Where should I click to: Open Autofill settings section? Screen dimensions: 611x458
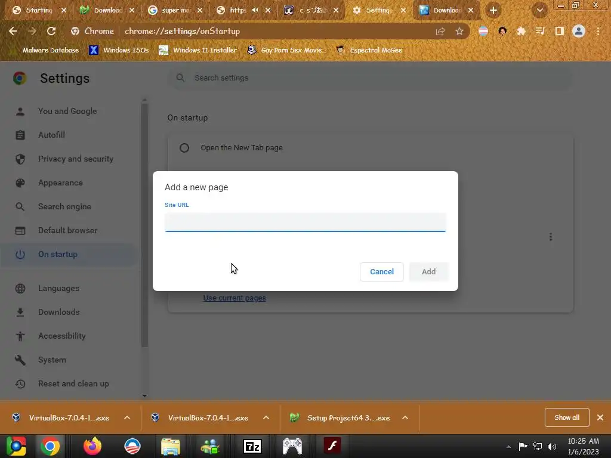pyautogui.click(x=51, y=135)
